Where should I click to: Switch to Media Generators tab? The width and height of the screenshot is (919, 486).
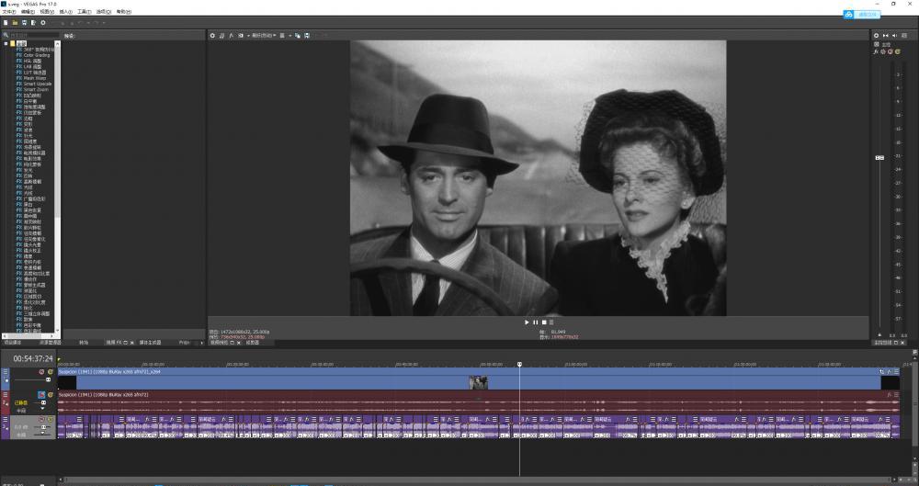pos(150,343)
